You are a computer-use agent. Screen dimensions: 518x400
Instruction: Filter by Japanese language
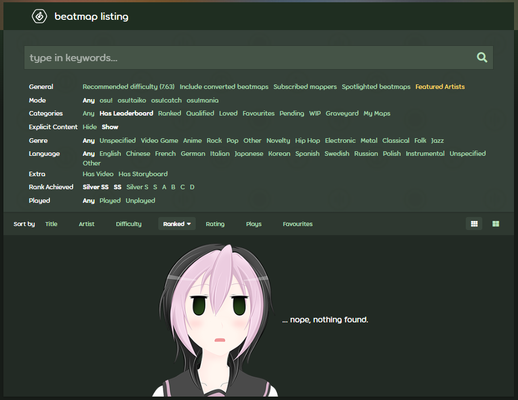(249, 154)
